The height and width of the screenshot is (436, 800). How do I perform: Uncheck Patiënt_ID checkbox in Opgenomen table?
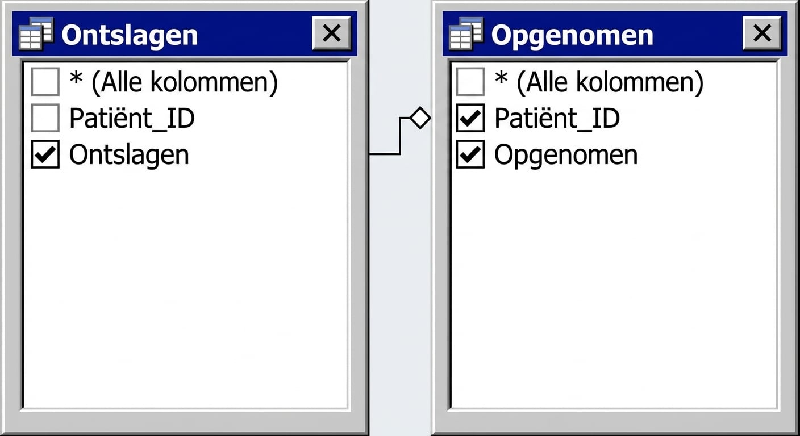click(x=470, y=119)
